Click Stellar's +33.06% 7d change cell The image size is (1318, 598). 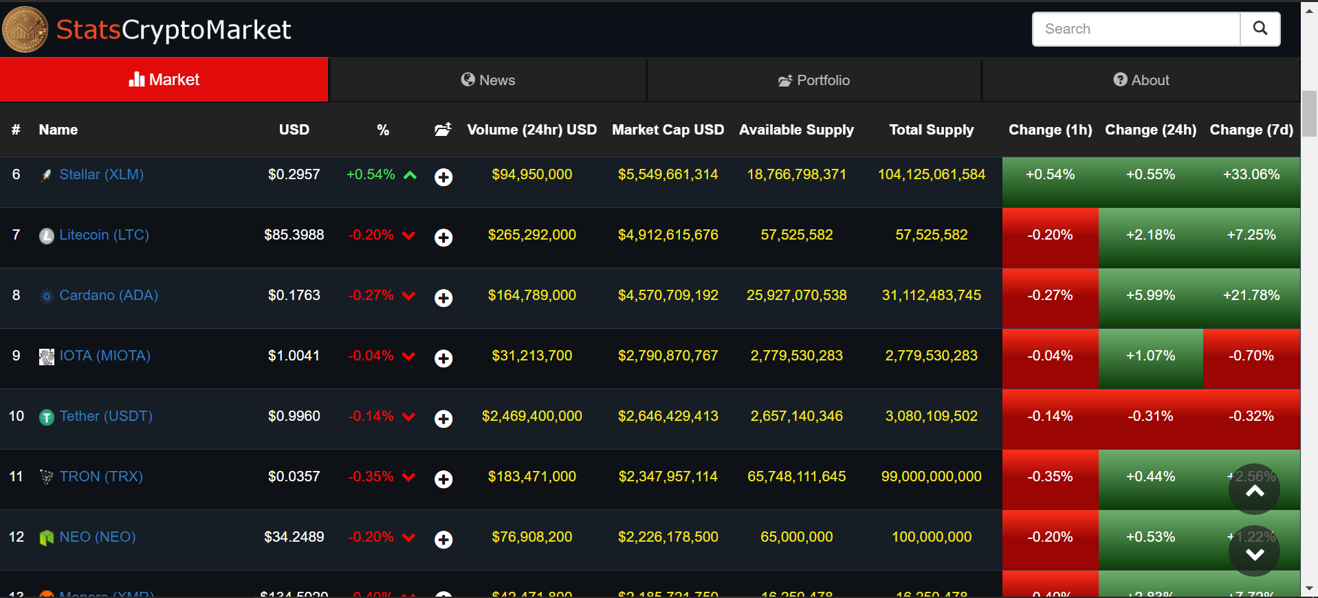click(1251, 182)
